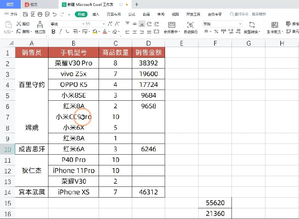Enable auto wrap text 自动换行
Screen dimensions: 299x219
pyautogui.click(x=190, y=28)
